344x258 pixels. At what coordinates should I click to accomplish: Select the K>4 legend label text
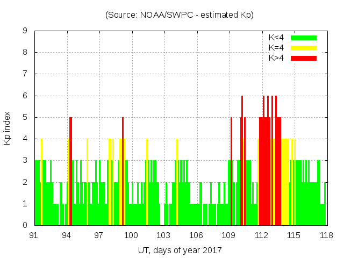(277, 58)
